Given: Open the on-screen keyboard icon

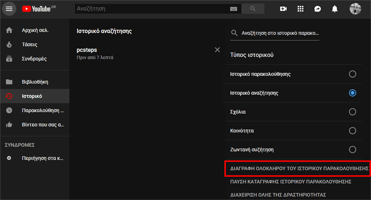Looking at the screenshot, I should tap(233, 9).
